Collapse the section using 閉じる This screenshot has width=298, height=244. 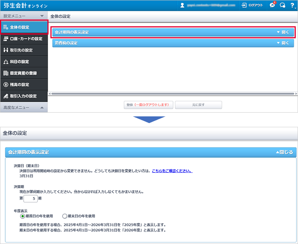click(284, 152)
